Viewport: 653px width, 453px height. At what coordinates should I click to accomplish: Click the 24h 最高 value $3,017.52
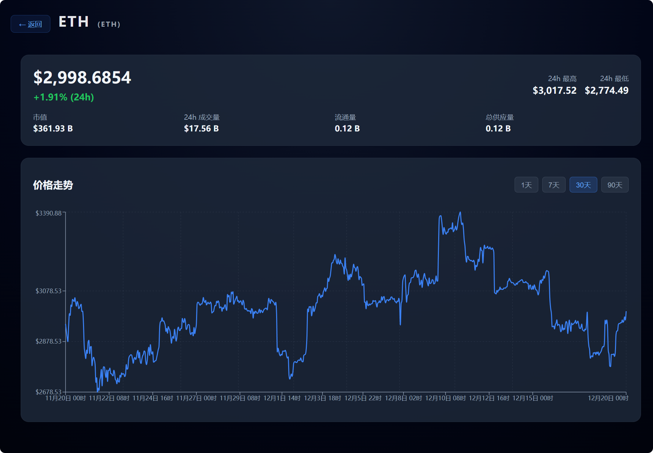[x=554, y=90]
